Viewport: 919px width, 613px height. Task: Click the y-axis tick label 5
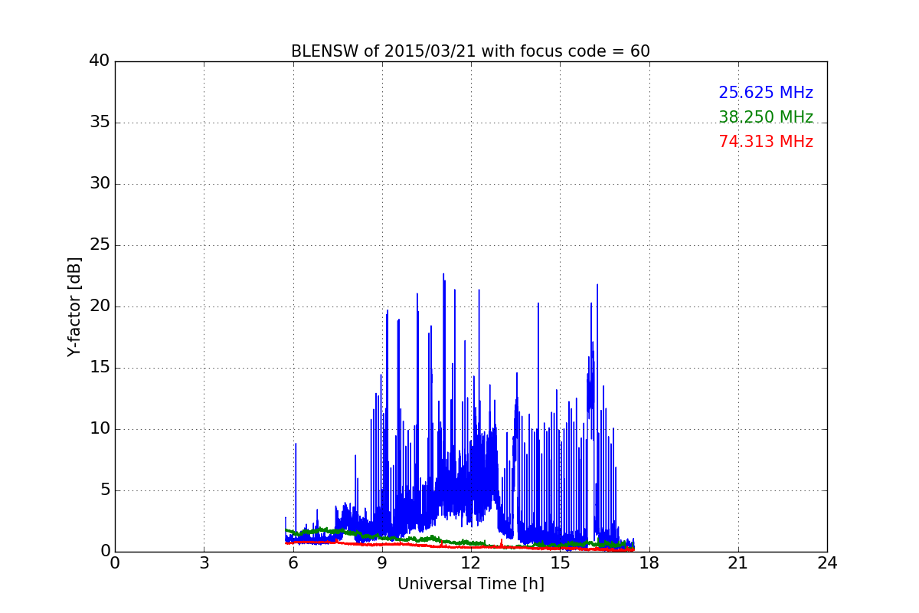(x=104, y=490)
